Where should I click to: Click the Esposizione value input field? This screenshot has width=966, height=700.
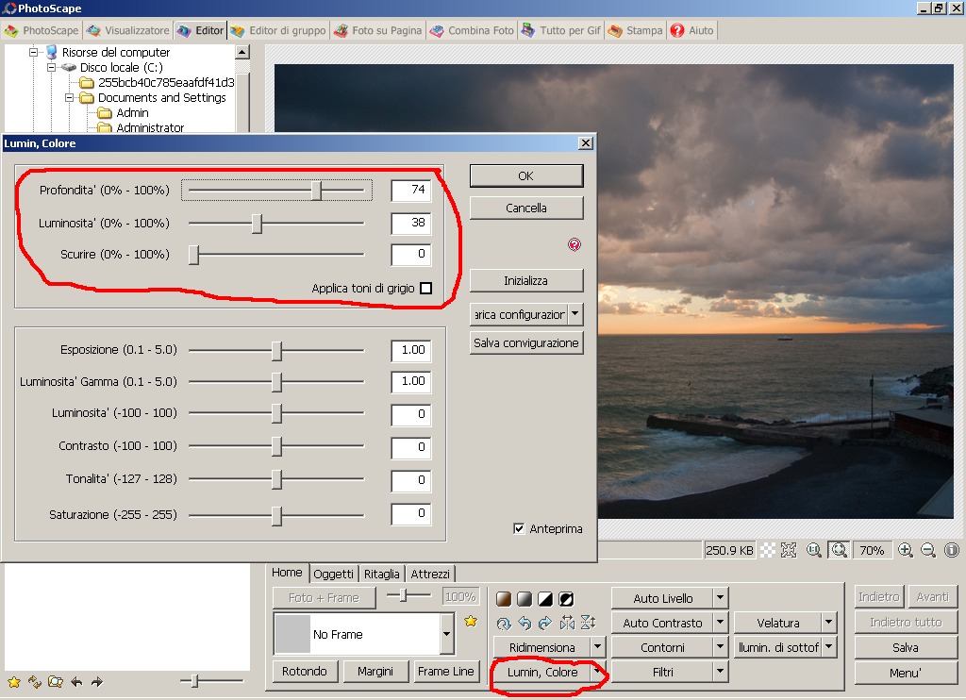pyautogui.click(x=410, y=350)
